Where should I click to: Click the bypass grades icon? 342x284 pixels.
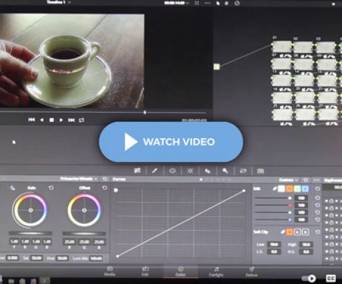(x=237, y=3)
